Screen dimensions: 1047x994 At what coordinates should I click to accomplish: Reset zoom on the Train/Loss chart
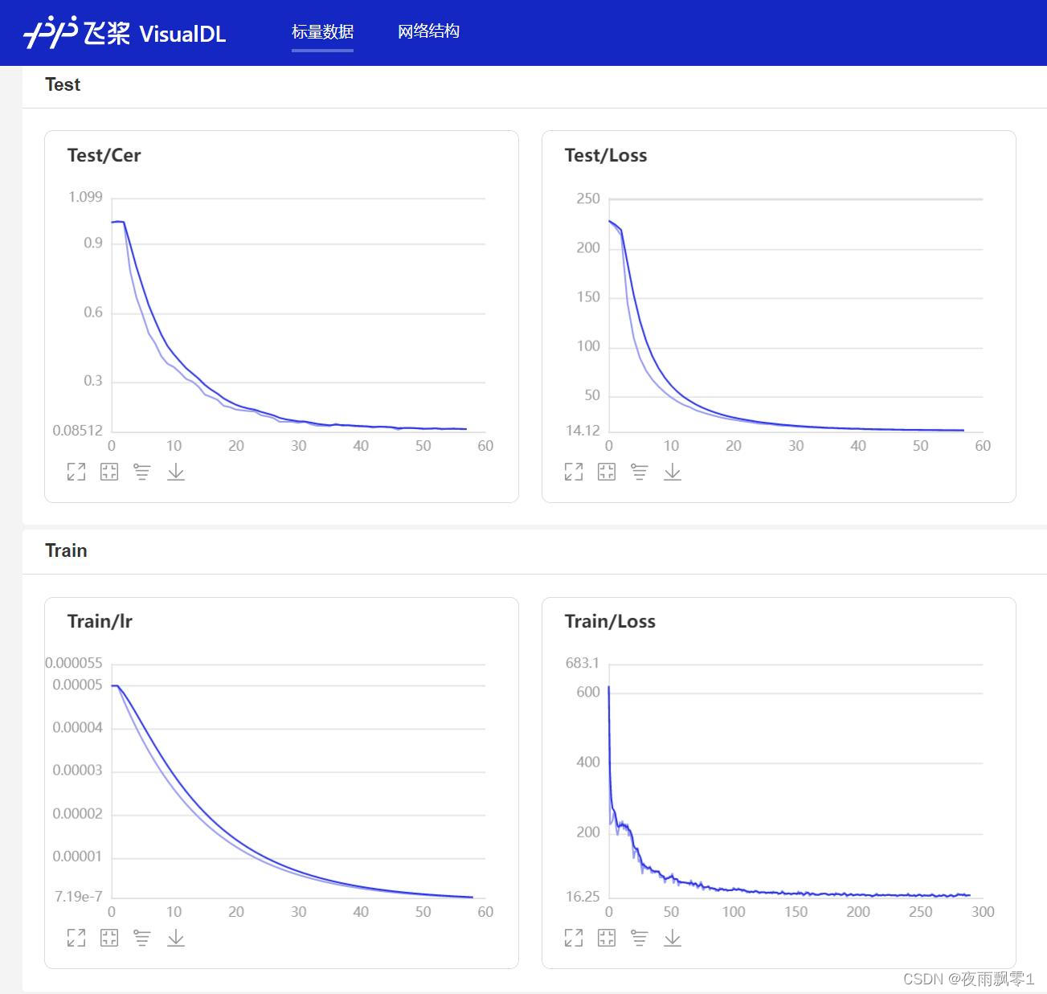click(x=607, y=938)
